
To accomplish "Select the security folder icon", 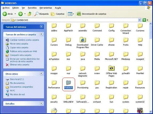I will (54, 97).
